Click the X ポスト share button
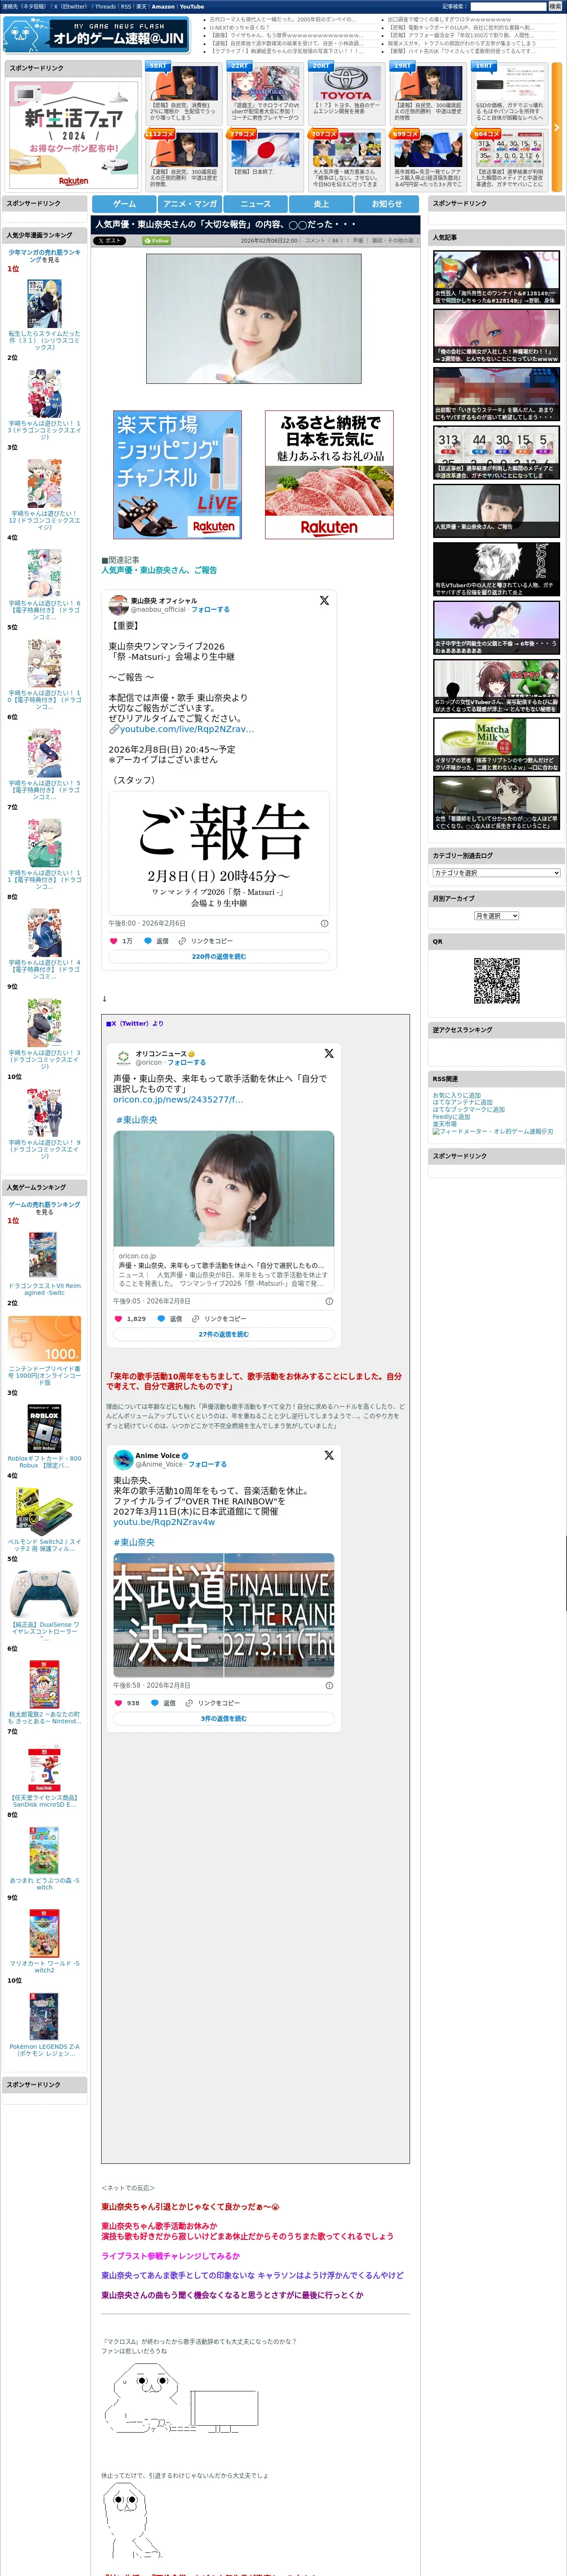 pyautogui.click(x=110, y=240)
